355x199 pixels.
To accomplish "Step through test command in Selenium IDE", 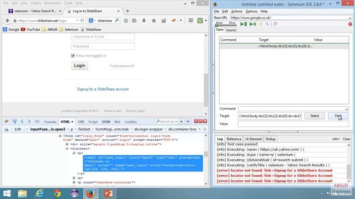I will click(267, 24).
